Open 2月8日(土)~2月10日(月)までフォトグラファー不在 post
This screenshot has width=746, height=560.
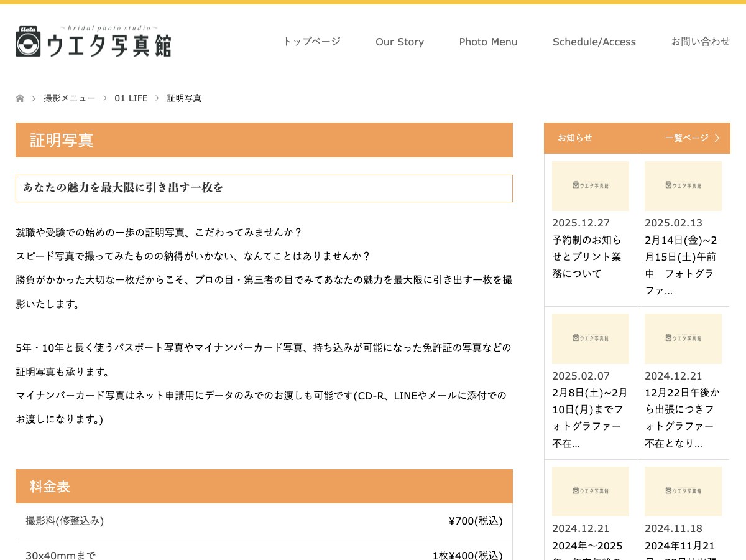pyautogui.click(x=589, y=418)
